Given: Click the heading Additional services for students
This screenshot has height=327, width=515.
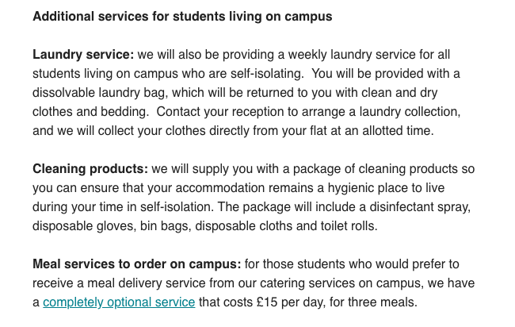Looking at the screenshot, I should (x=182, y=17).
